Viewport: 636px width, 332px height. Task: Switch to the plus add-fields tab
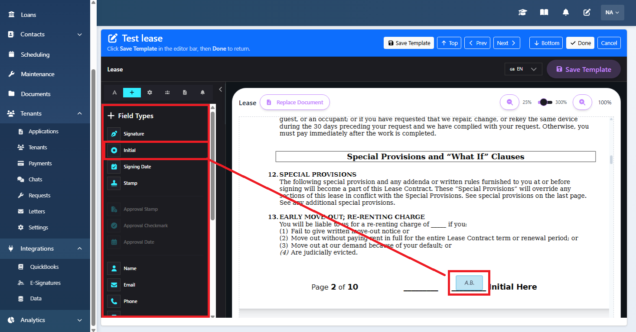[x=132, y=93]
